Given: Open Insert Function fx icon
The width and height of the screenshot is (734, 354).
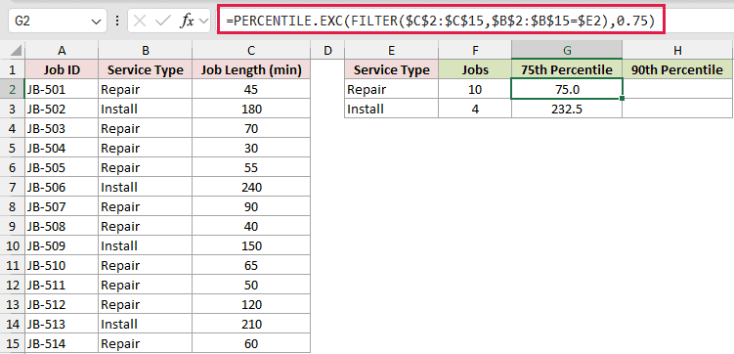Looking at the screenshot, I should [x=187, y=22].
